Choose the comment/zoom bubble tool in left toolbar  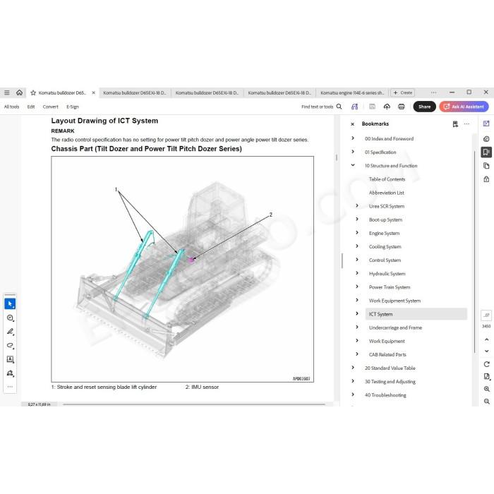pyautogui.click(x=10, y=318)
